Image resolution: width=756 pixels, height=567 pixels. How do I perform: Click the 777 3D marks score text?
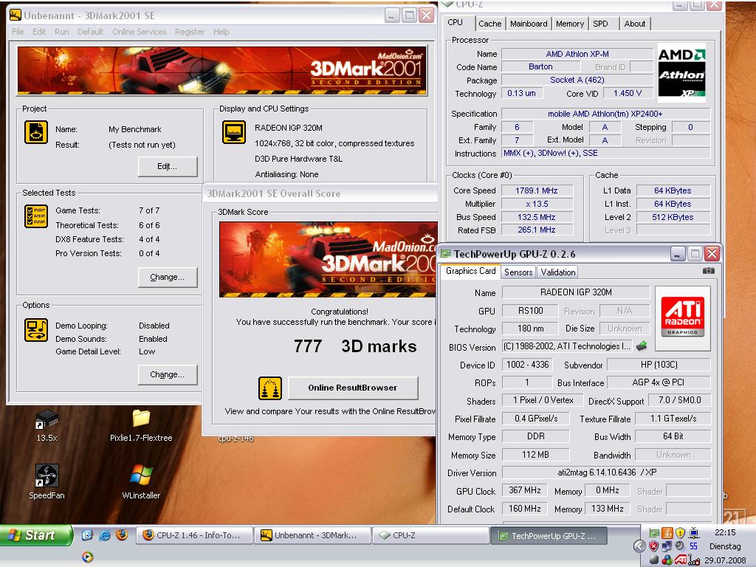point(355,346)
